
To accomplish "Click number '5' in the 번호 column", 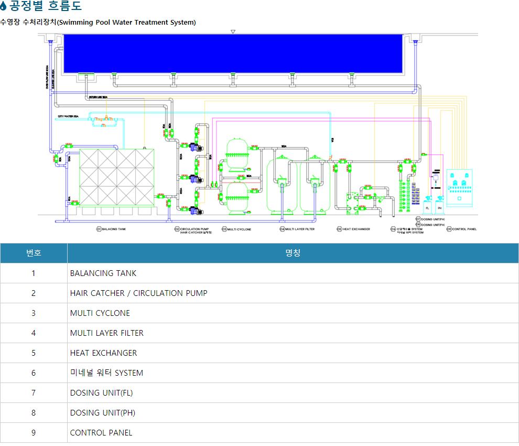I will (34, 353).
